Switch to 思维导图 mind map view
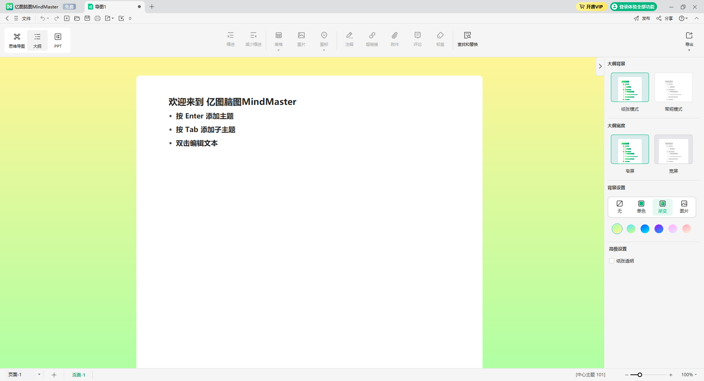Viewport: 704px width, 381px height. 17,40
